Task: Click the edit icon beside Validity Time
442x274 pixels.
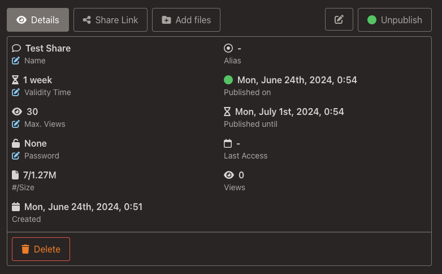Action: 16,92
